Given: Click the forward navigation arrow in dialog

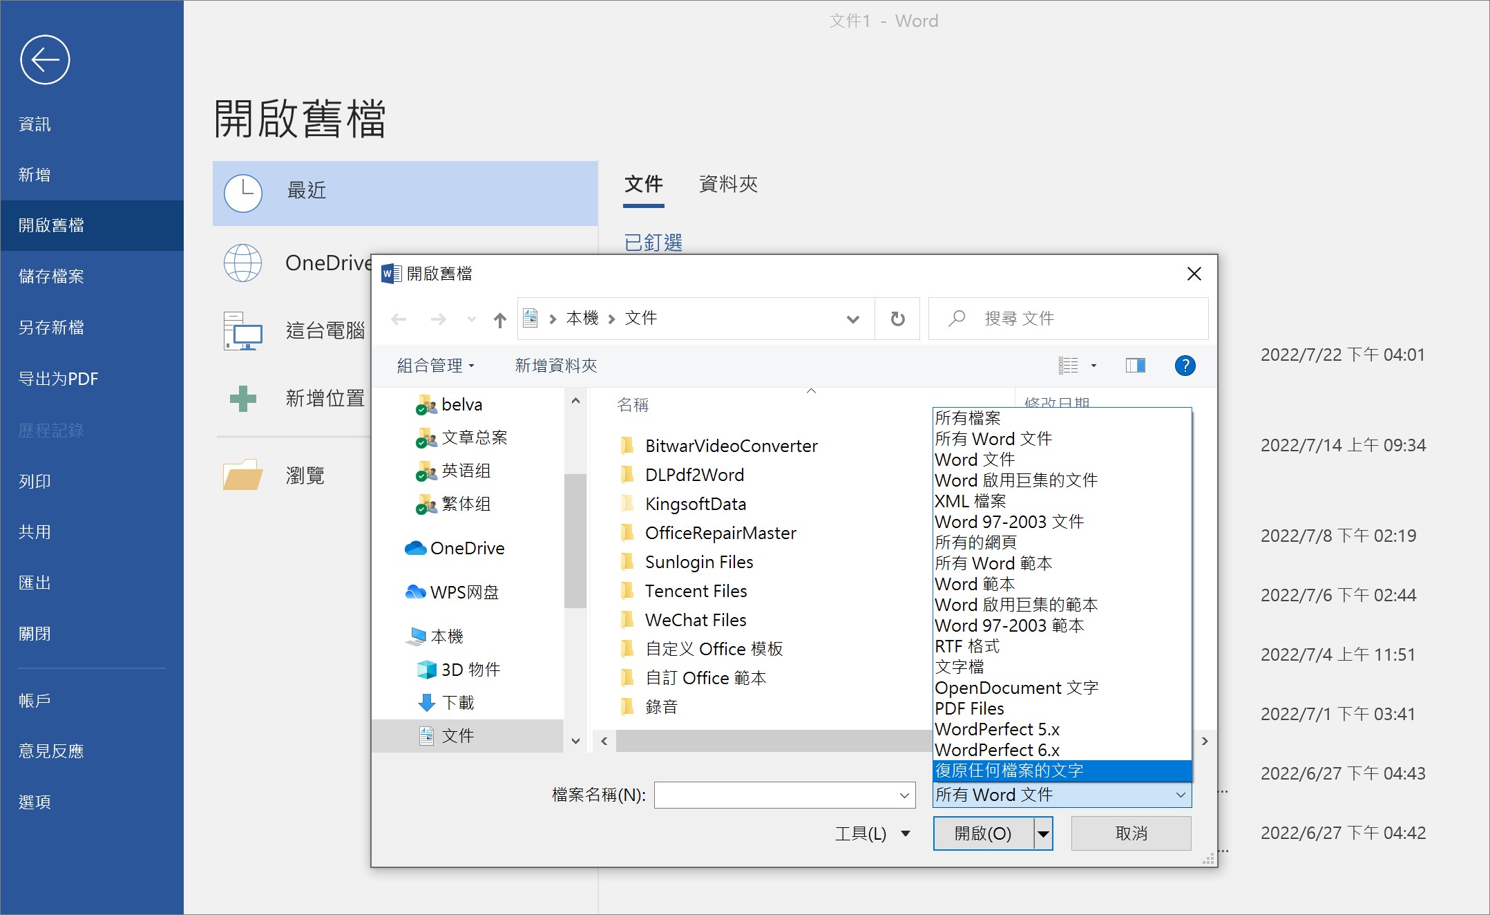Looking at the screenshot, I should pos(438,319).
